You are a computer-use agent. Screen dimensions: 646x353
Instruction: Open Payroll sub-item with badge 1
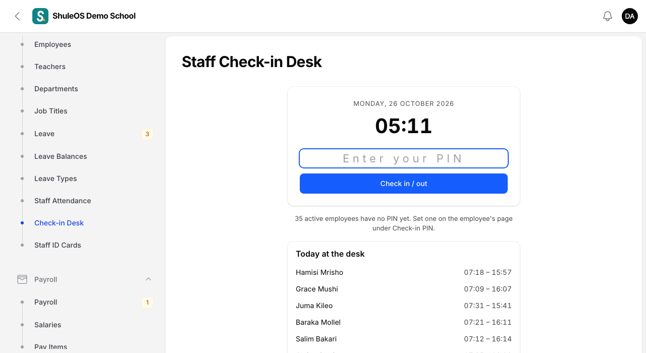[x=45, y=302]
